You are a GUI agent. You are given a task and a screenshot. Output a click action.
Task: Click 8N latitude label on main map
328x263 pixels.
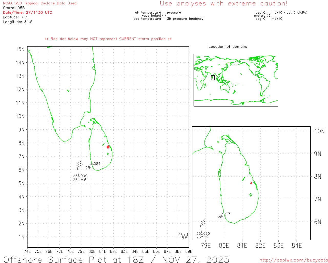click(22, 143)
